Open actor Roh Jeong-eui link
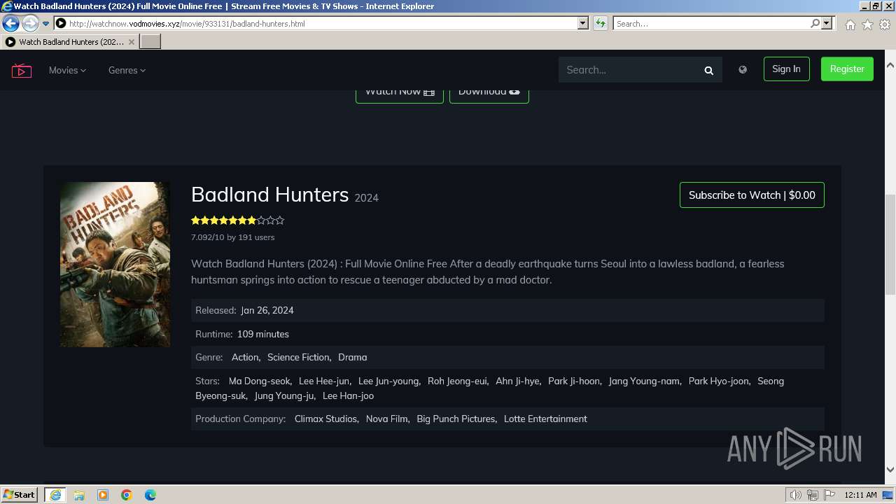This screenshot has height=504, width=896. [458, 381]
